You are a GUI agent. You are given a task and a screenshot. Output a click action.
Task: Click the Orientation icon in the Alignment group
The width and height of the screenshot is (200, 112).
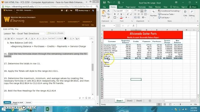point(143,17)
